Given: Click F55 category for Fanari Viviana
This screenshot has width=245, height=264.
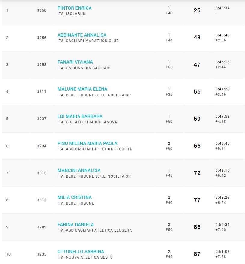Looking at the screenshot, I should click(169, 67).
